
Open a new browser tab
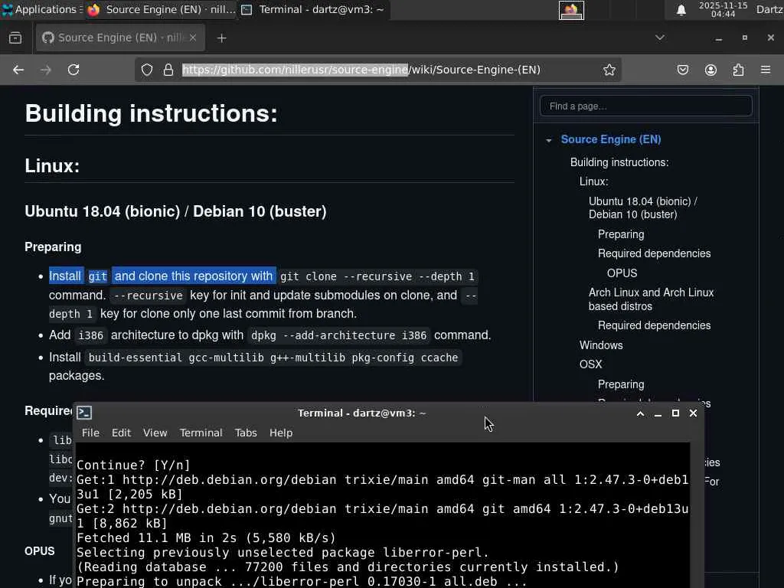(x=221, y=38)
